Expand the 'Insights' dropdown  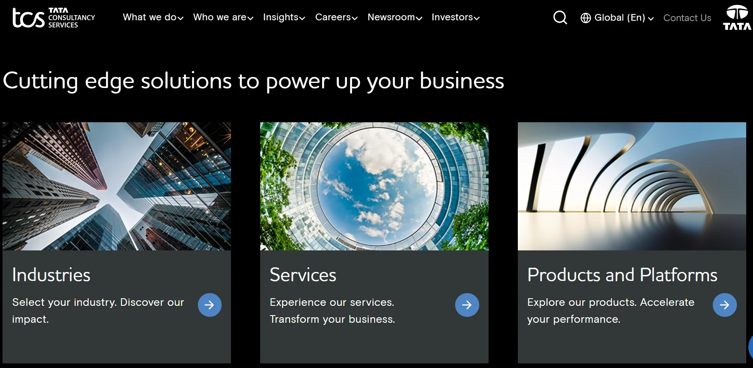point(284,17)
